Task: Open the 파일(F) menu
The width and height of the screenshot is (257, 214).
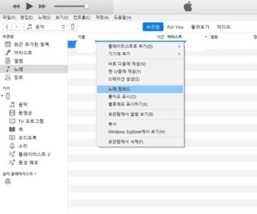Action: click(x=9, y=17)
